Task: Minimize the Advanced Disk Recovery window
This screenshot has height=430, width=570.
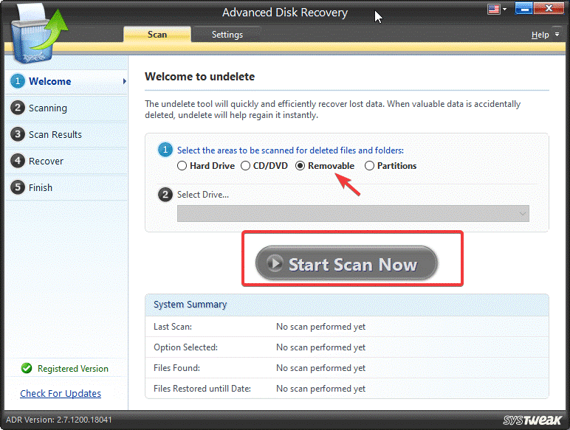Action: point(523,8)
